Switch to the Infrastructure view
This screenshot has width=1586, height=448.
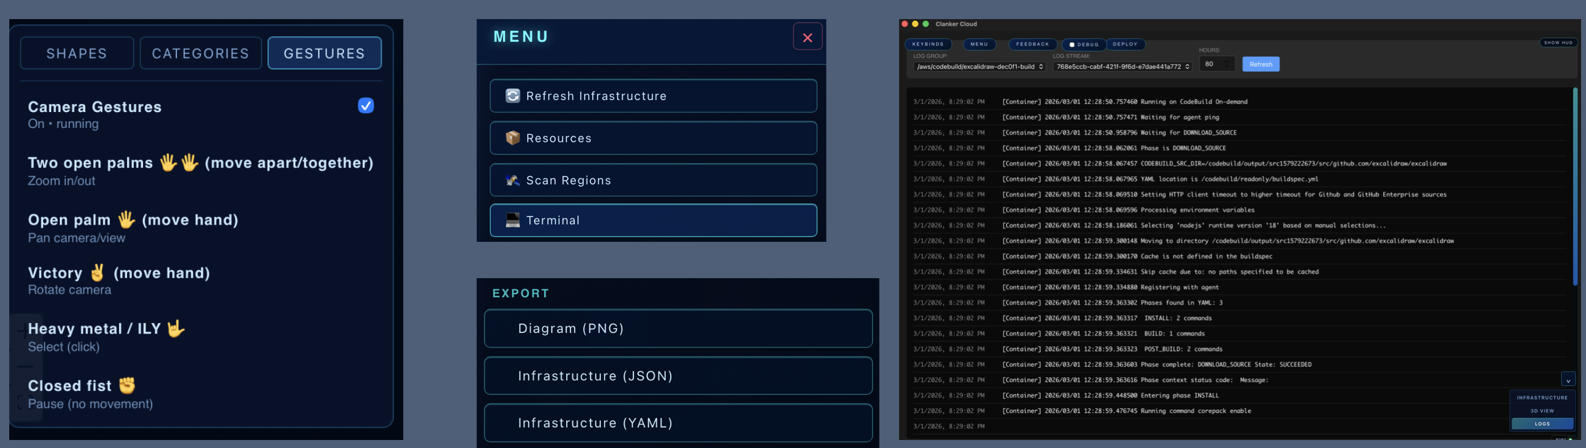1542,398
